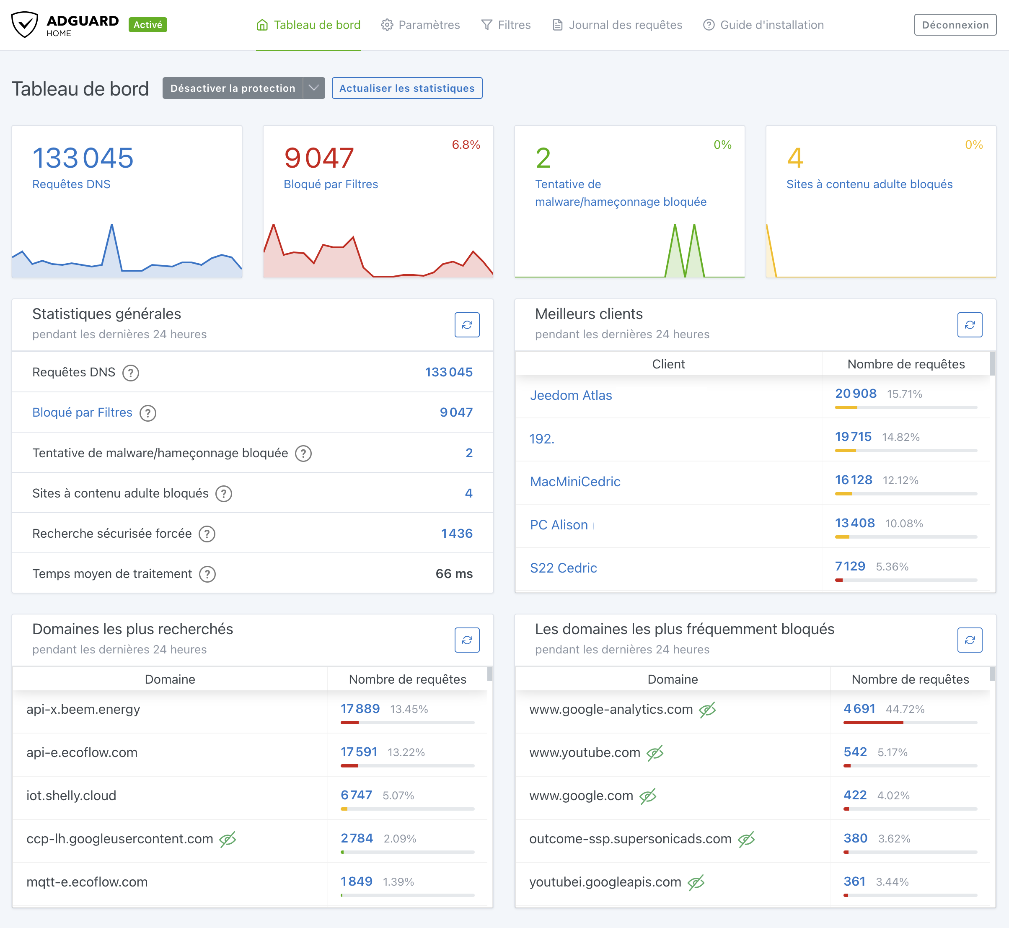
Task: Open client S22 Cedric
Action: point(563,568)
